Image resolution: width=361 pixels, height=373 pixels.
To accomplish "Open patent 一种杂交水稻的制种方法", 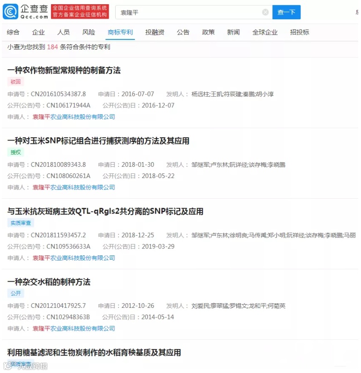I will click(49, 282).
